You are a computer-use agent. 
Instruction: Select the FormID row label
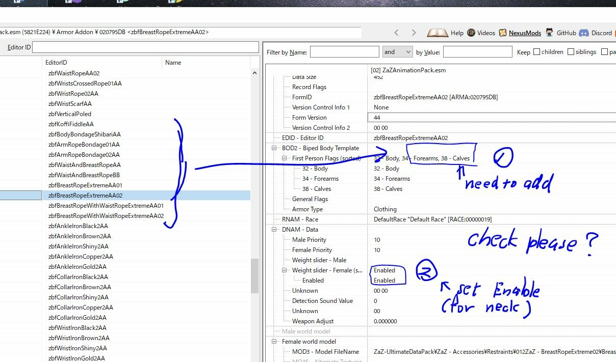302,97
